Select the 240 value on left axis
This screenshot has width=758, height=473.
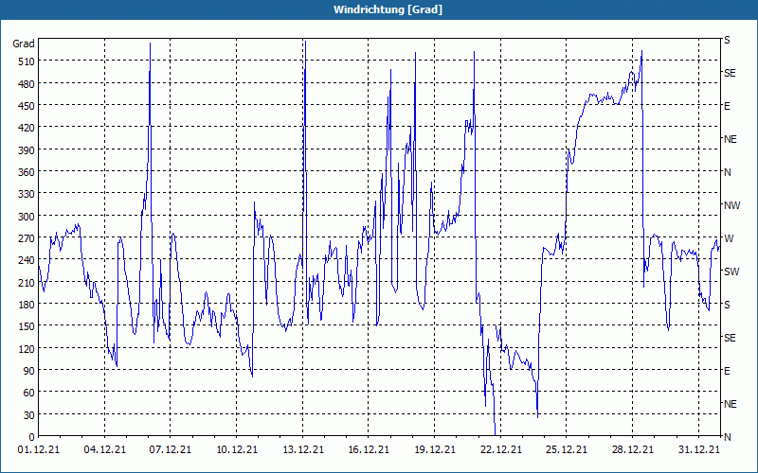(x=27, y=261)
